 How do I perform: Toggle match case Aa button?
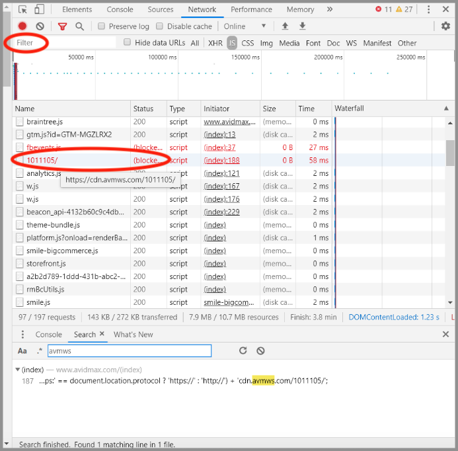[22, 350]
